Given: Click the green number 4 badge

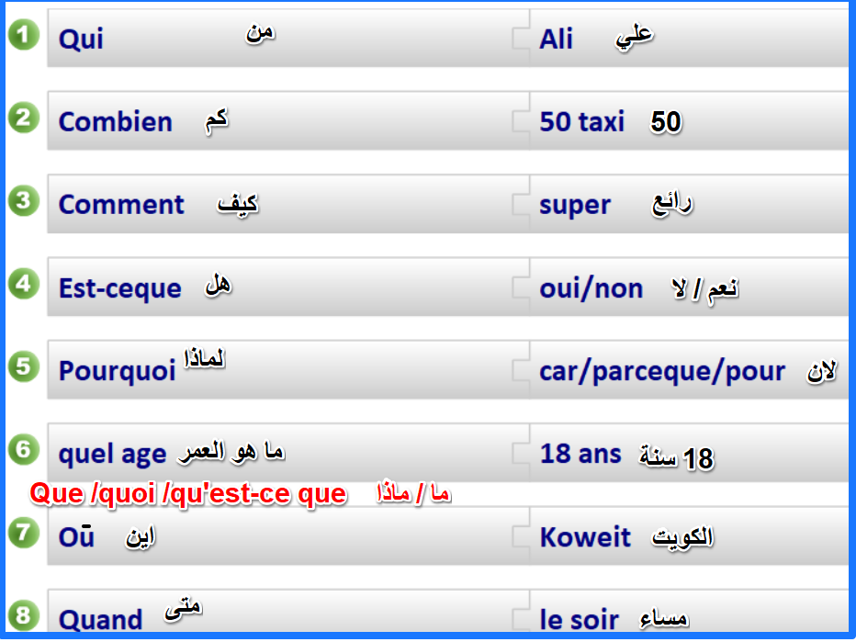Looking at the screenshot, I should (x=24, y=284).
